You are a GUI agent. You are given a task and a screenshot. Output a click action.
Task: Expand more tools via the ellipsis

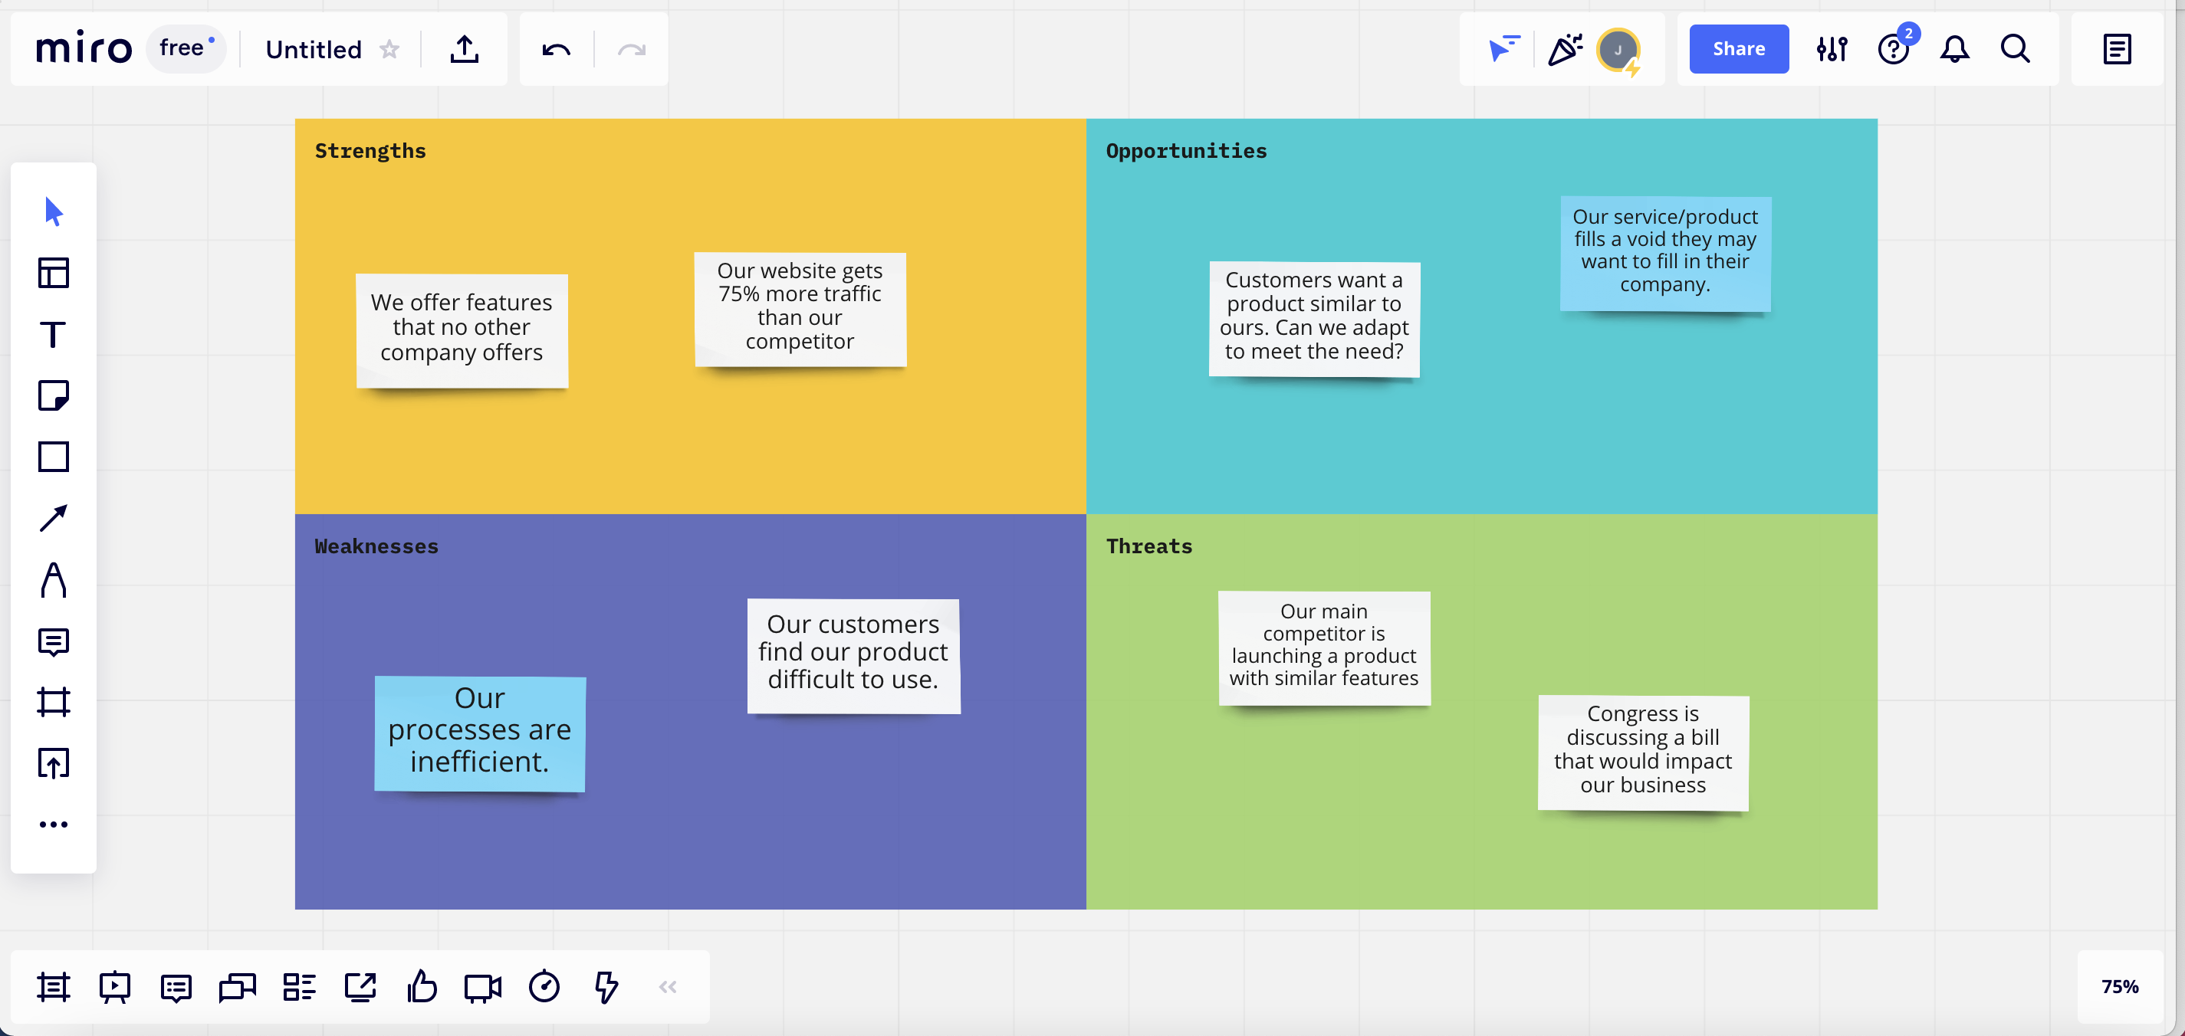pos(53,823)
